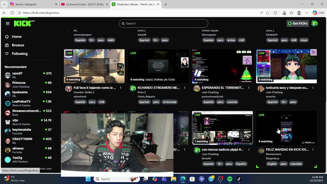This screenshot has height=184, width=327.
Task: Switch to La Nueva Escuela QLOO tab
Action: (x=85, y=4)
